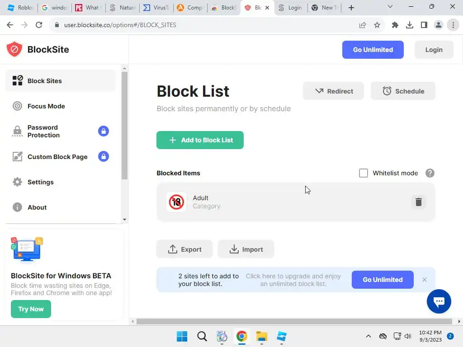Open Settings in sidebar
The width and height of the screenshot is (463, 347).
pos(61,182)
